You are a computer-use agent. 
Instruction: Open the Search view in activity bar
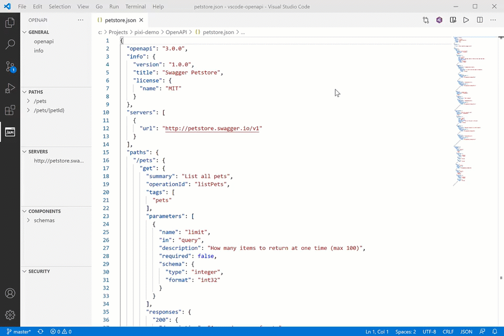[x=10, y=45]
